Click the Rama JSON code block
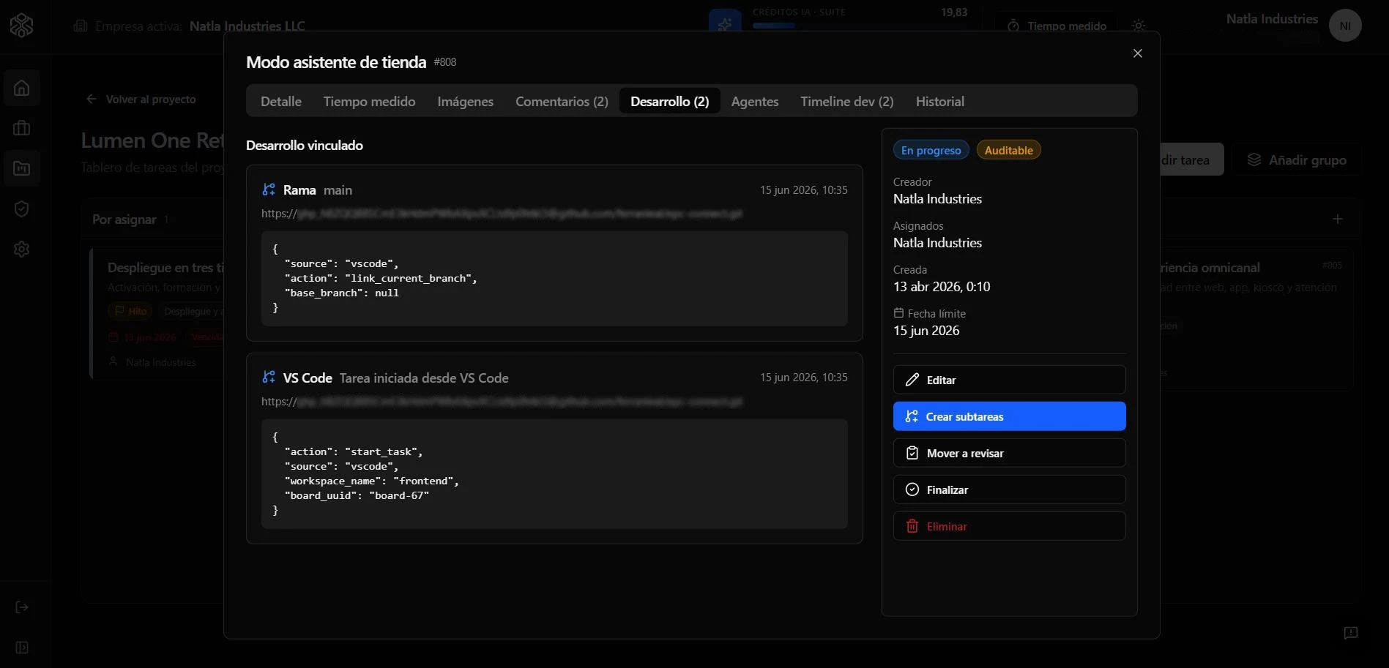Screen dimensions: 1389x668 554,279
